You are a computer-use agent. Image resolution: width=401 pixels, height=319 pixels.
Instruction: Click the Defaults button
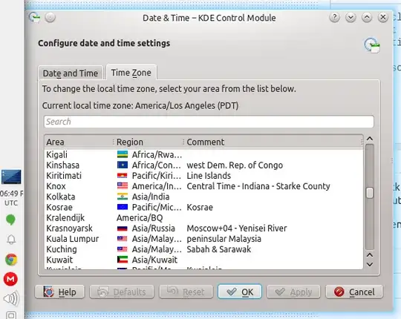[122, 292]
